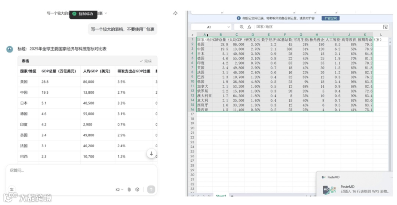Click the 国家/地区 column header in Kimi table
Image resolution: width=397 pixels, height=205 pixels.
coord(28,71)
